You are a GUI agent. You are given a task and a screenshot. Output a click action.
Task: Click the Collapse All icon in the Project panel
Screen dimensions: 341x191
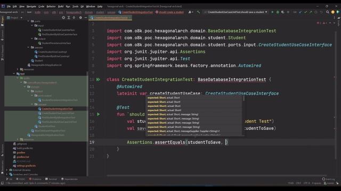coord(74,18)
